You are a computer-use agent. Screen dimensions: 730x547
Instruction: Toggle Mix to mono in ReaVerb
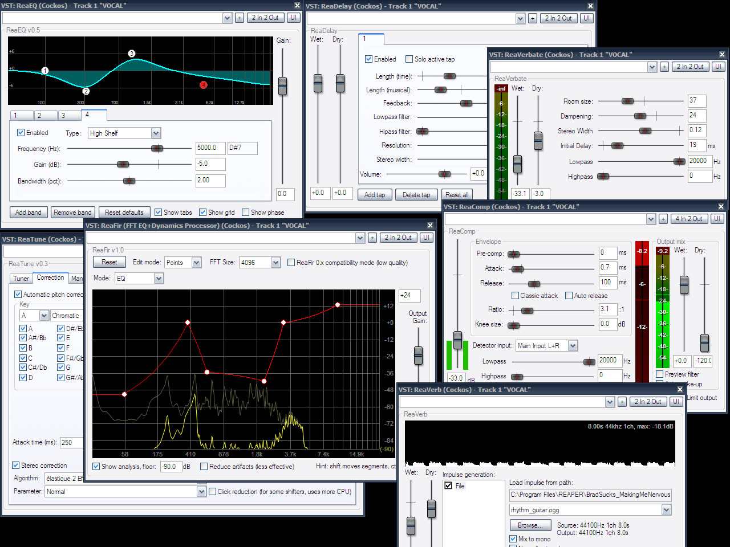[x=513, y=538]
